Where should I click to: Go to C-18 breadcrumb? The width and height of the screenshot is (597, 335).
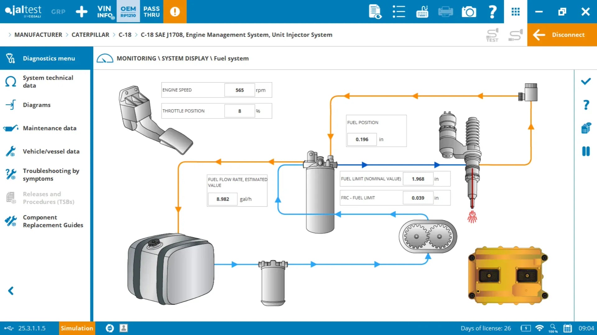pyautogui.click(x=125, y=35)
